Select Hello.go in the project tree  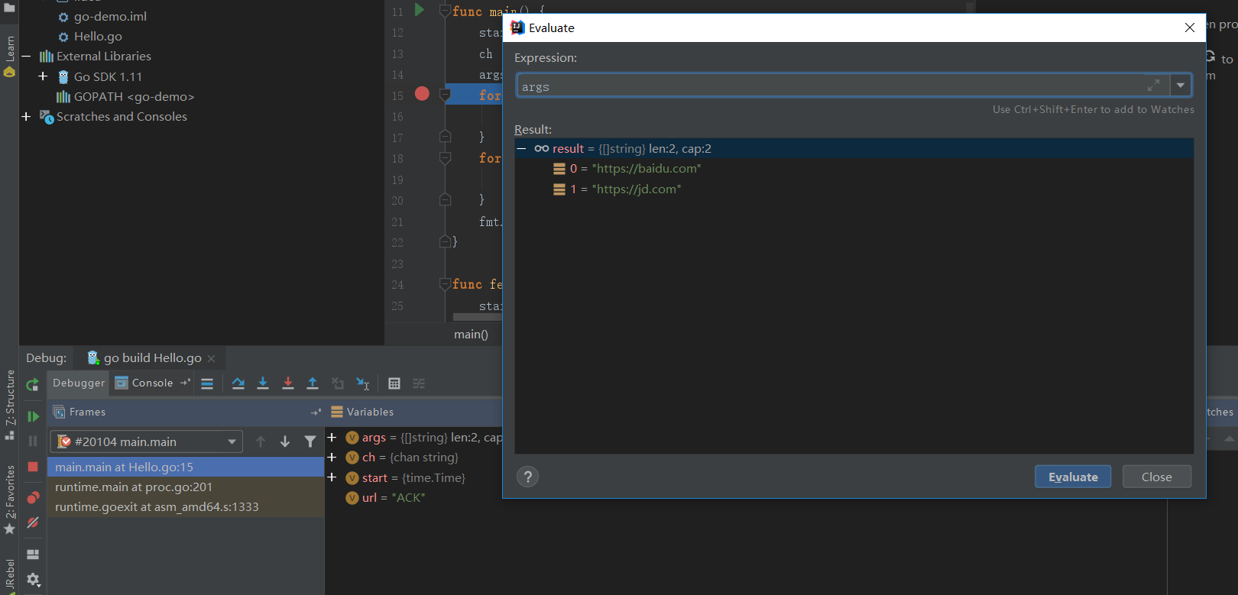pos(98,37)
